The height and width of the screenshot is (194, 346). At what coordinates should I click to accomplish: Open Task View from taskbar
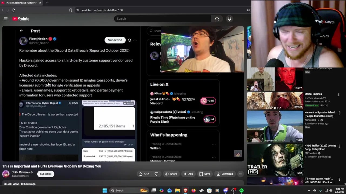coord(154,190)
